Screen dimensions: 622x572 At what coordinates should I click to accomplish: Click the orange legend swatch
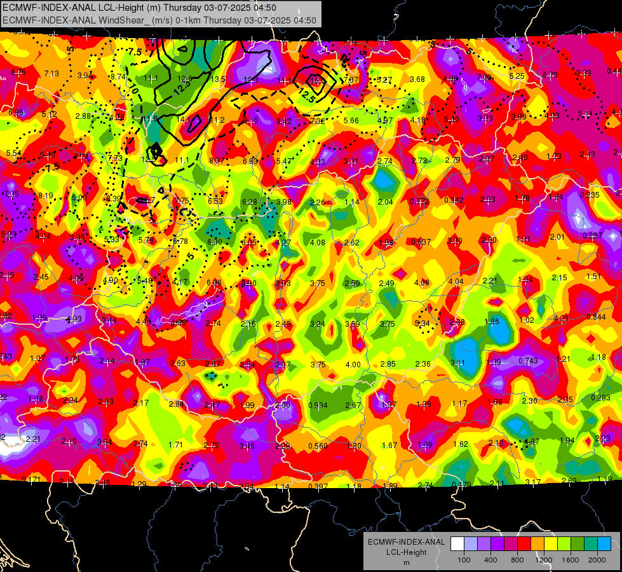[537, 544]
